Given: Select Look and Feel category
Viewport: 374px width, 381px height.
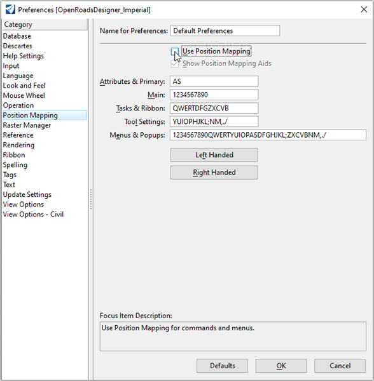Looking at the screenshot, I should (24, 86).
